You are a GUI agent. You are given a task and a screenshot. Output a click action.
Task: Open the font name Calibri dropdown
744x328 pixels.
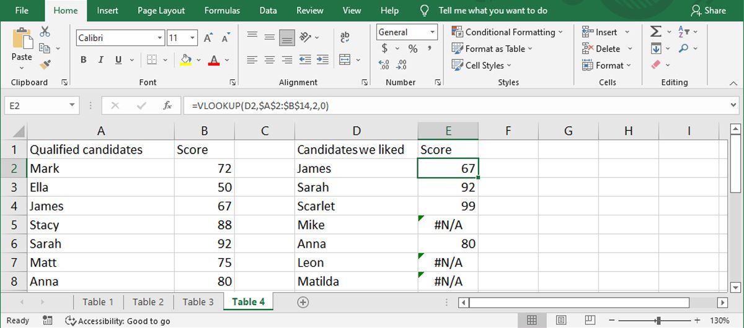160,38
